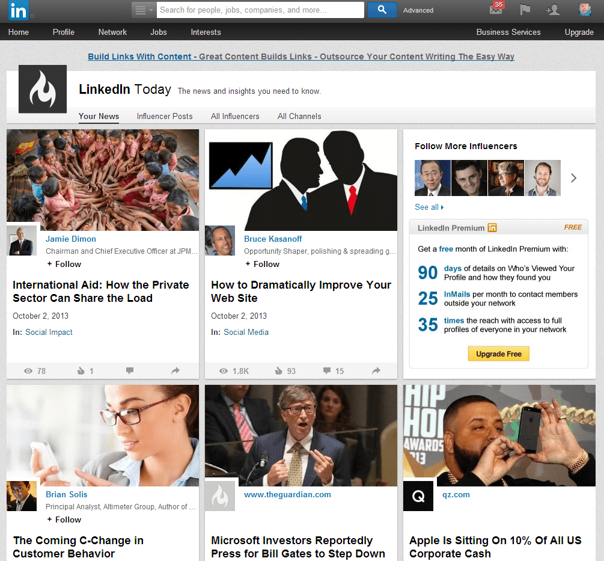Screen dimensions: 604x561
Task: Open the notifications flag icon
Action: click(x=525, y=10)
